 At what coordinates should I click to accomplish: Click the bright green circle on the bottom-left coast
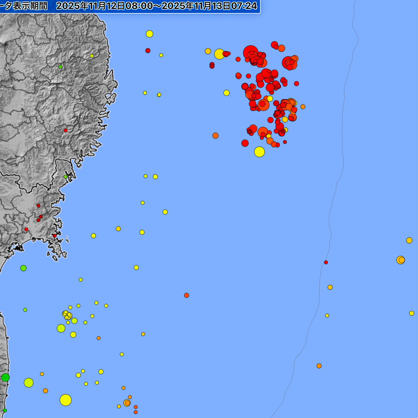click(5, 378)
